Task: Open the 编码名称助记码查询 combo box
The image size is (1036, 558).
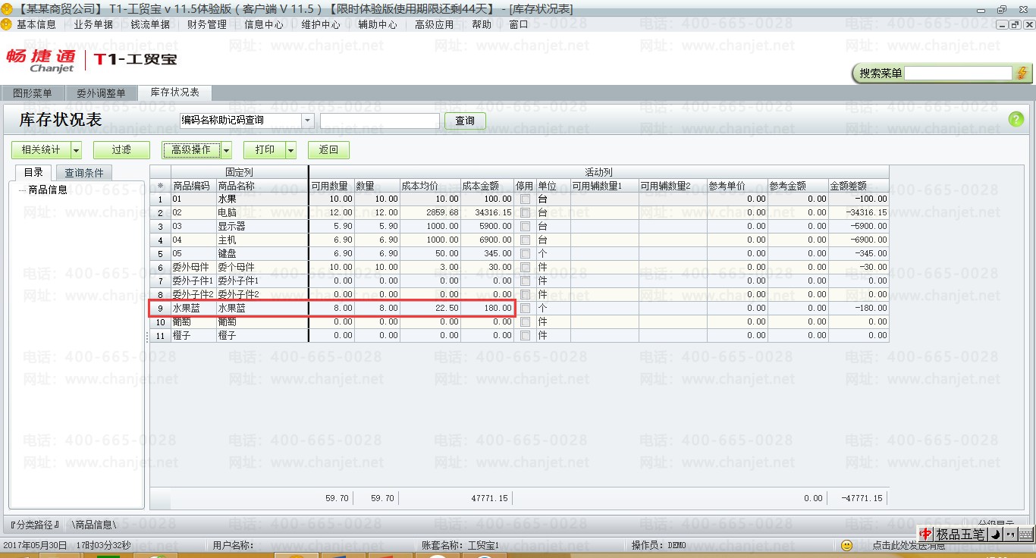Action: [247, 121]
